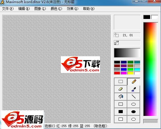This screenshot has width=161, height=129.
Task: Choose the black palette swatch
Action: coord(117,62)
